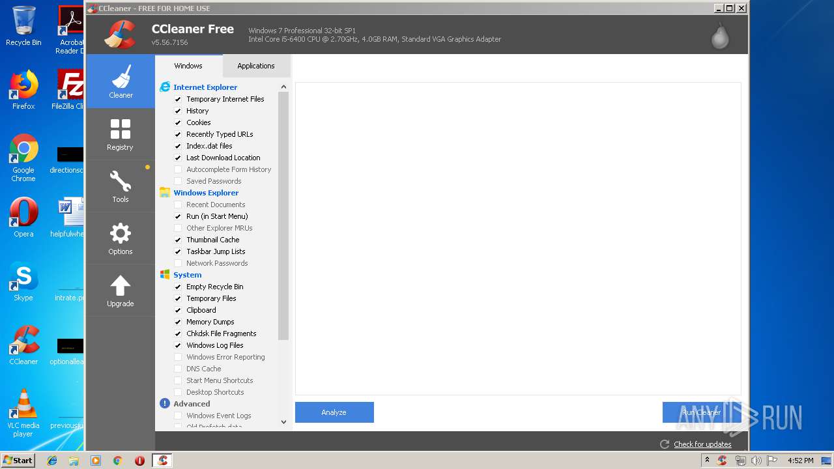
Task: Select Windows Explorer category heading
Action: 206,193
